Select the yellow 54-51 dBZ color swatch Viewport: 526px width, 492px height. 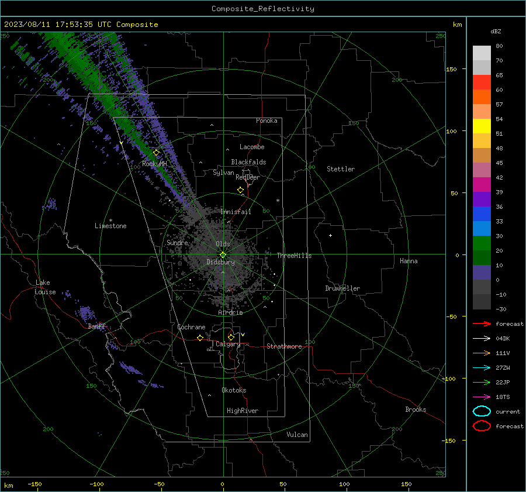coord(482,126)
